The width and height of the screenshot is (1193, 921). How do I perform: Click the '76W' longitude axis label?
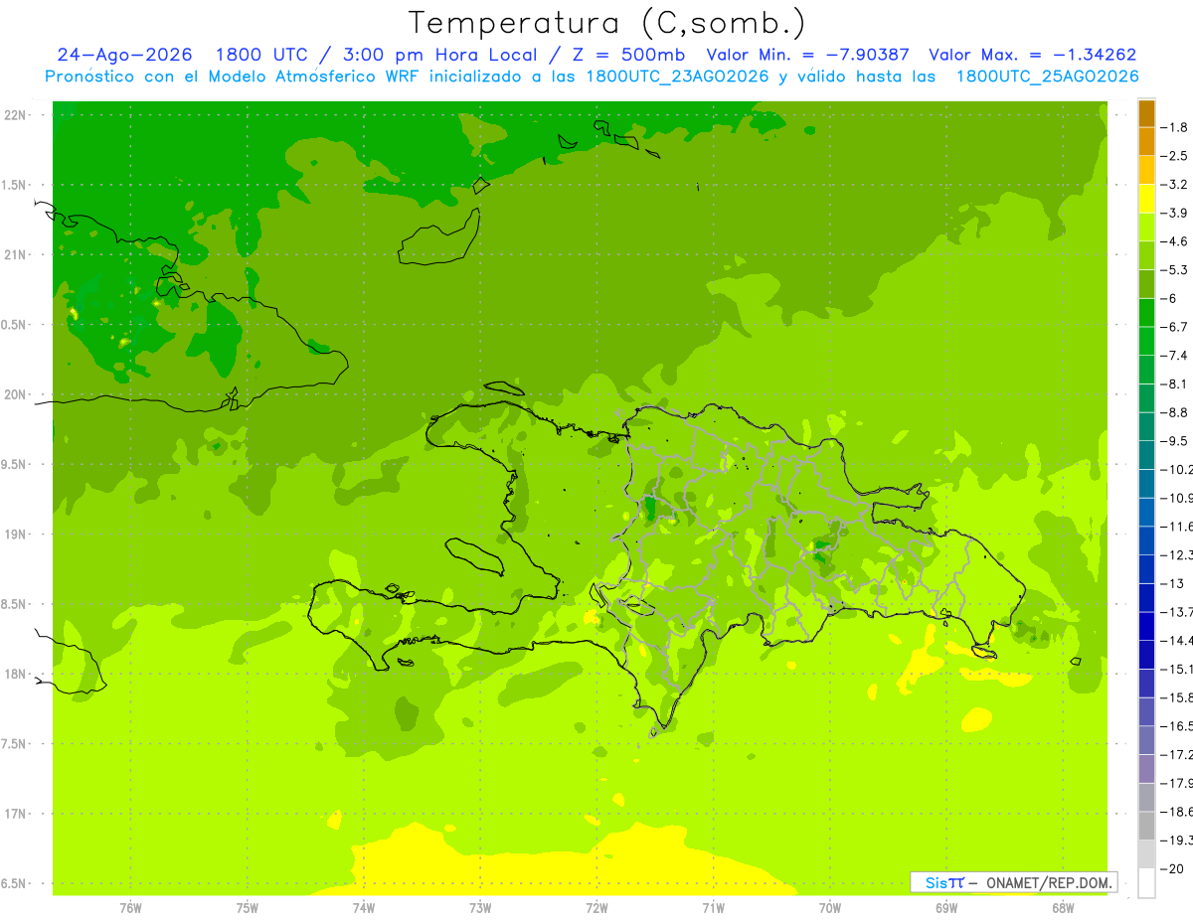(x=130, y=907)
